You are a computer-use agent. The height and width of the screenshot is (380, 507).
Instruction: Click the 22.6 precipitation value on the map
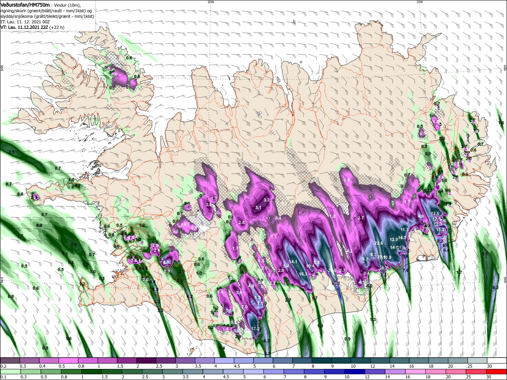379,243
